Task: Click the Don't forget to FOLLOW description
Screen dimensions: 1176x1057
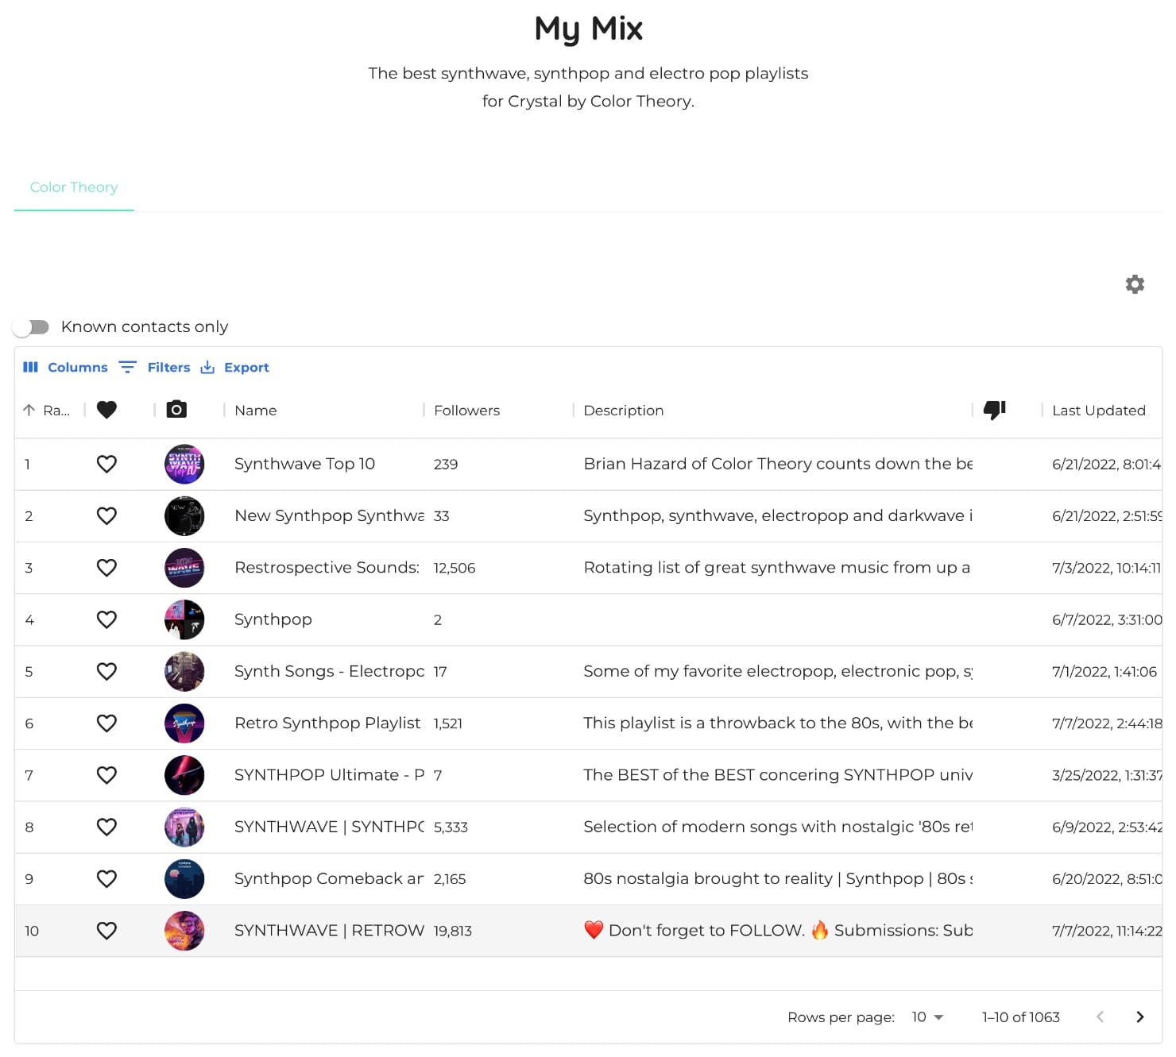Action: [x=778, y=931]
